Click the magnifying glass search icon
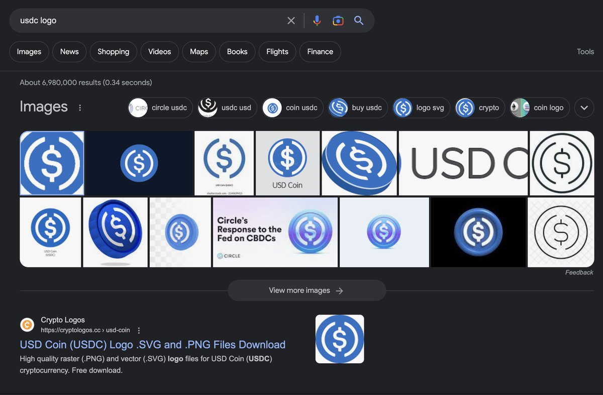This screenshot has height=395, width=603. [x=359, y=21]
